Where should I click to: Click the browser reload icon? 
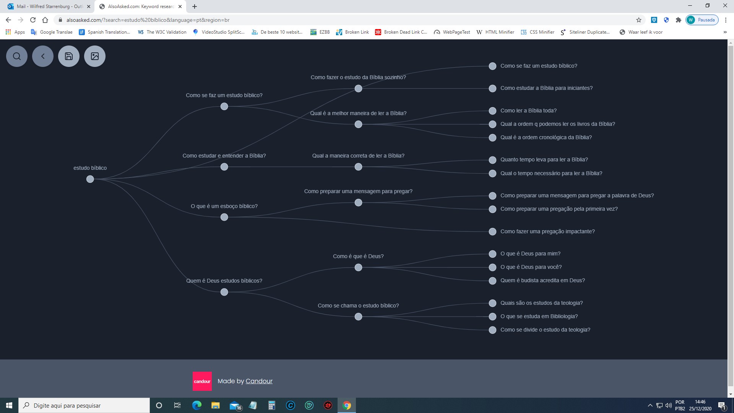coord(33,20)
